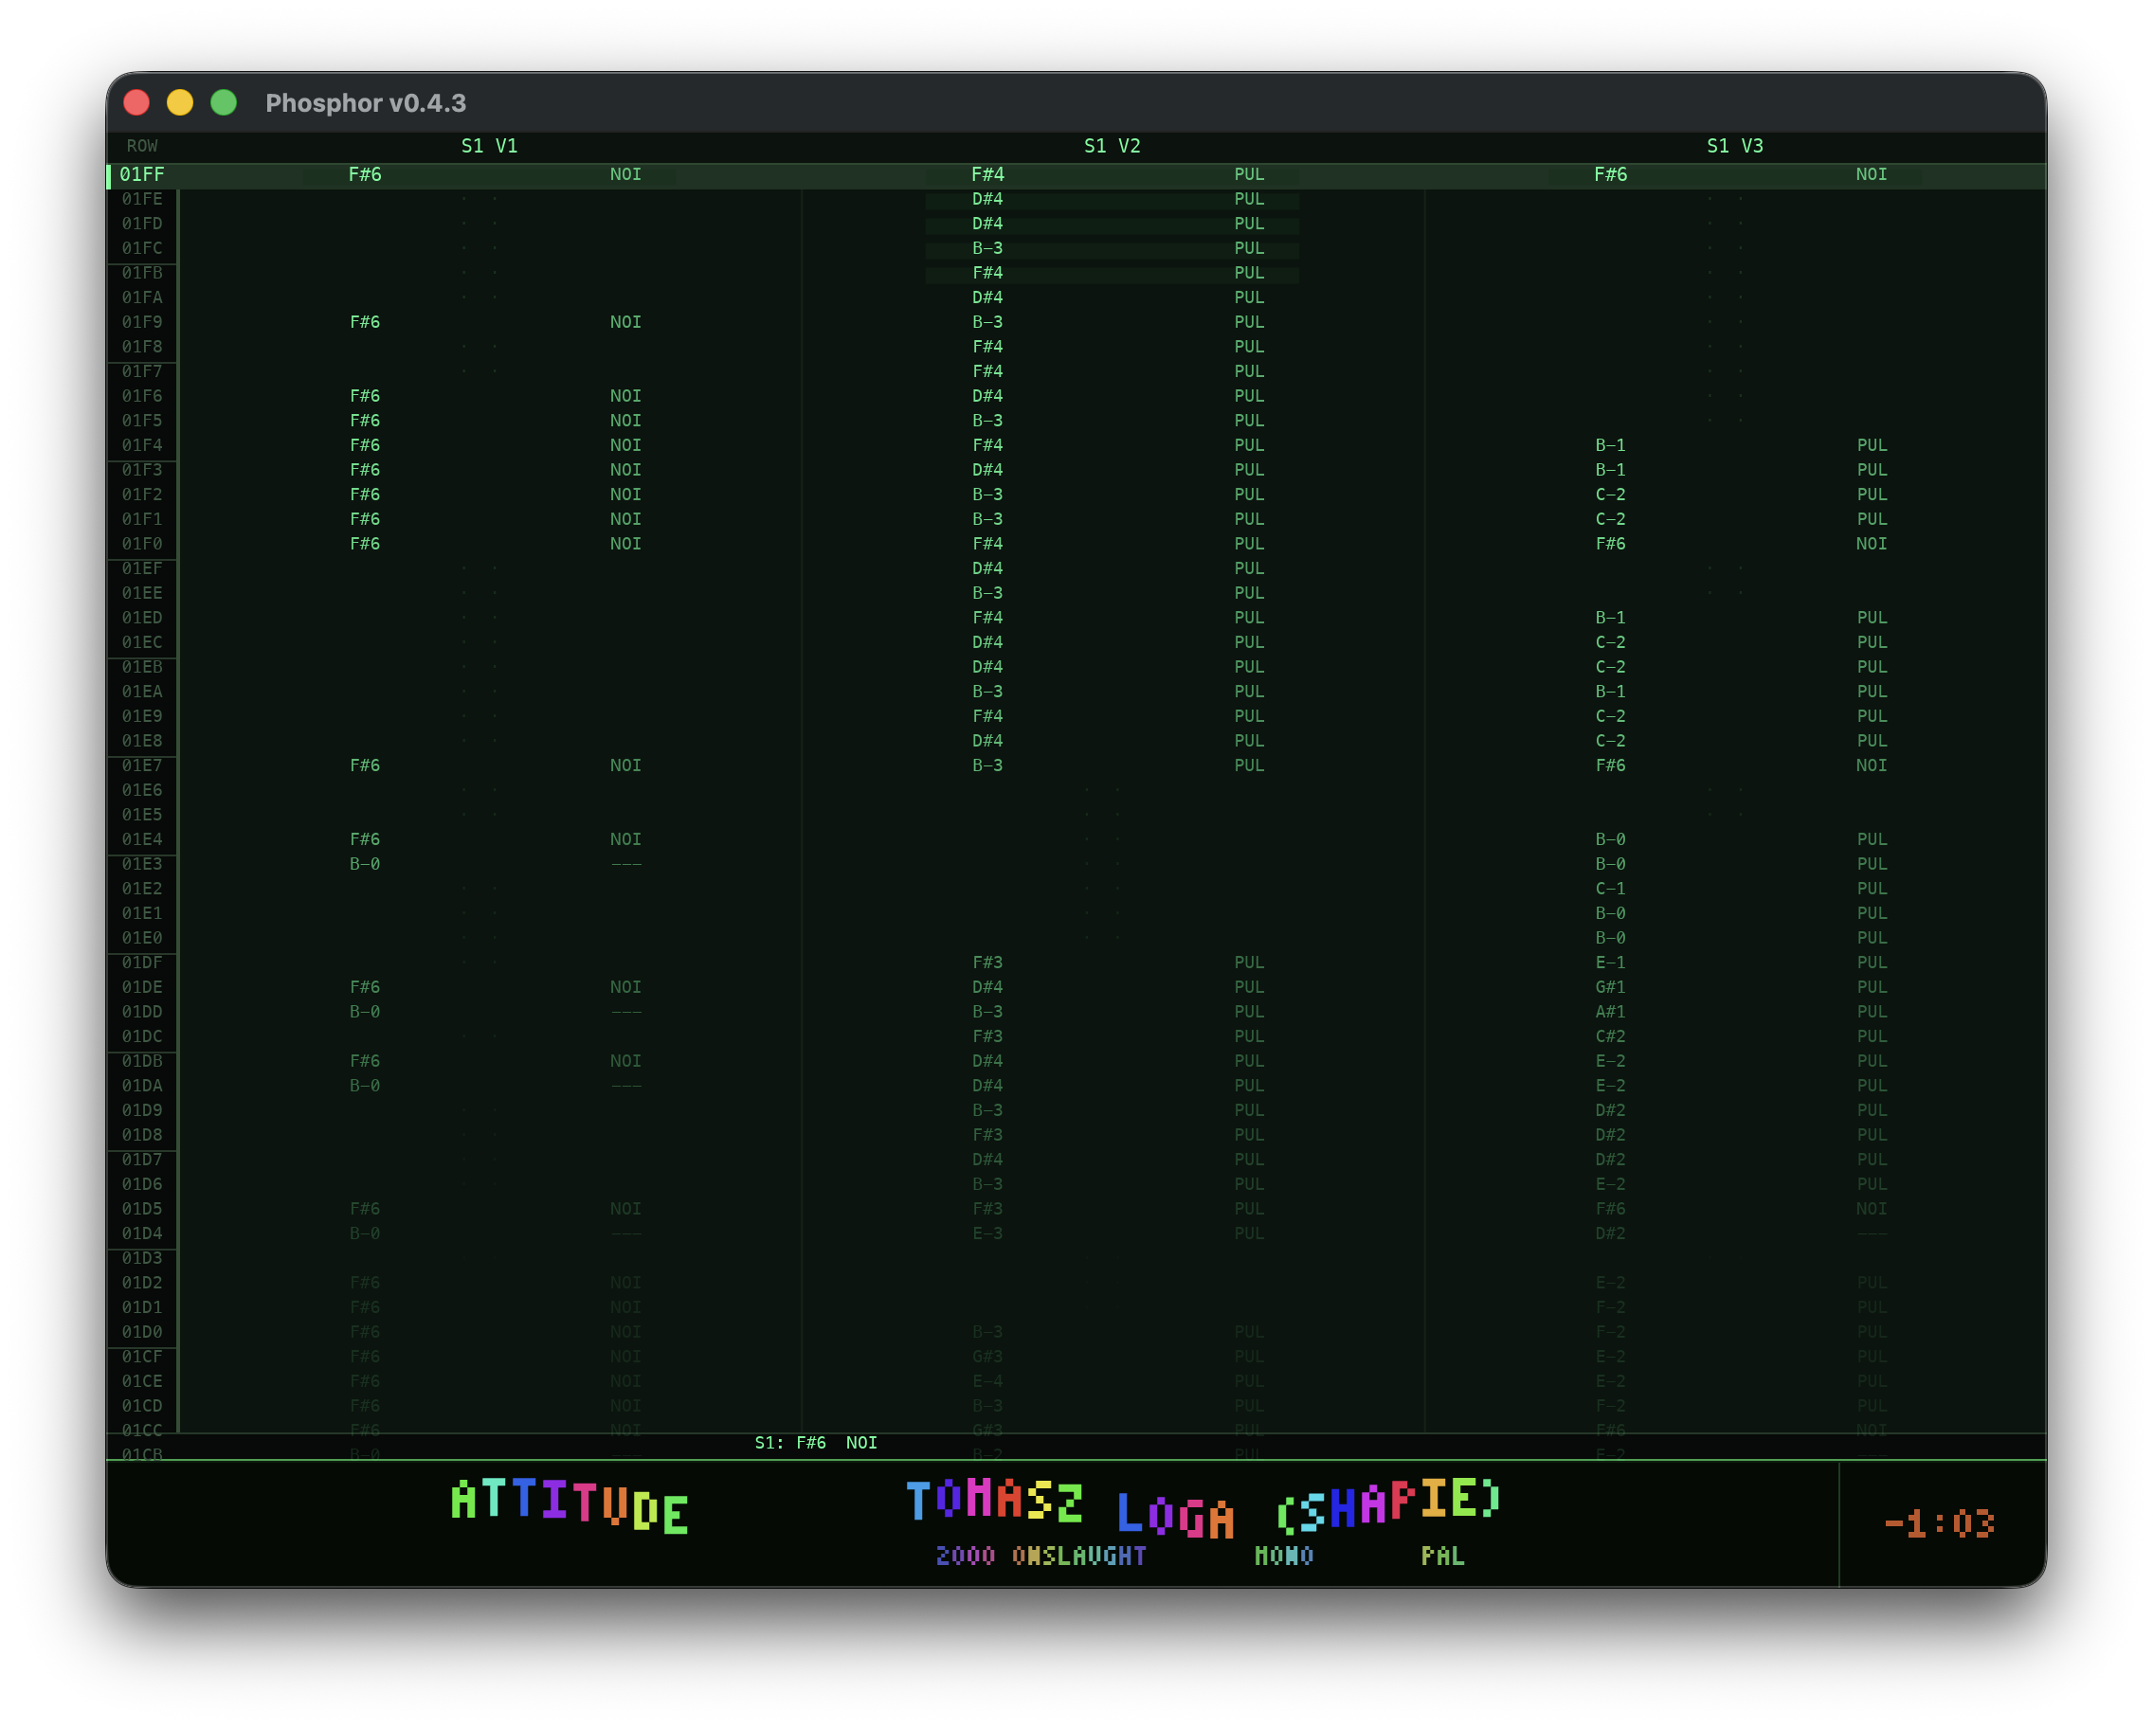2153x1728 pixels.
Task: Click the ROW column header
Action: (x=142, y=146)
